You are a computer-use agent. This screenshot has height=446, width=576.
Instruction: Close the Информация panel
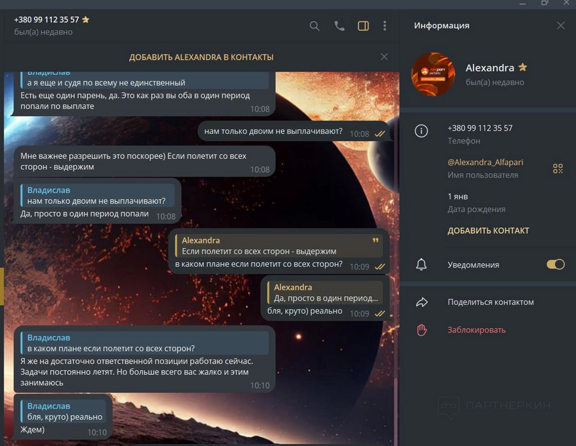561,26
